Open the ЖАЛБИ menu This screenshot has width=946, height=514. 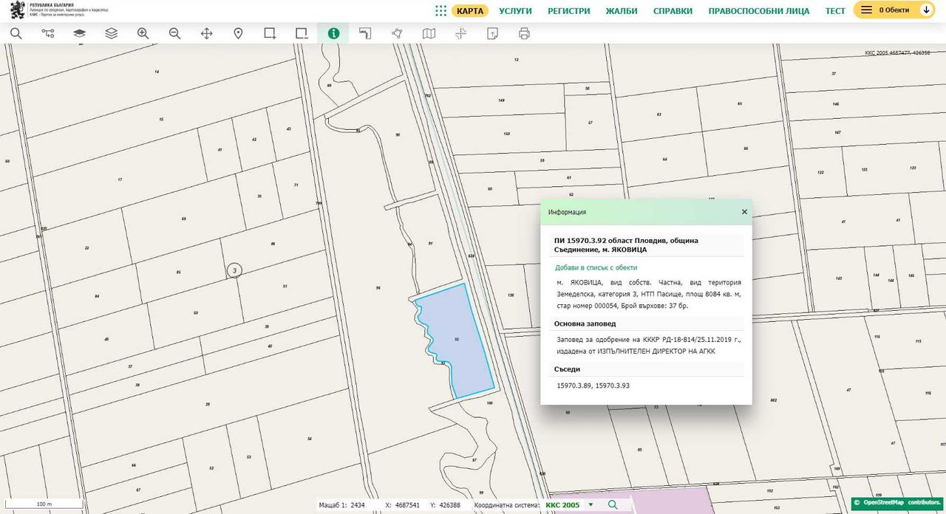point(622,10)
